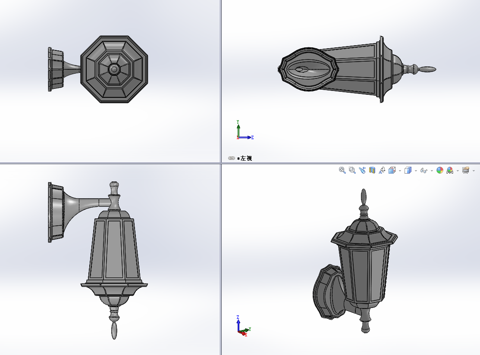Viewport: 480px width, 355px height.
Task: Select the lamp model in the left view
Action: (x=357, y=69)
